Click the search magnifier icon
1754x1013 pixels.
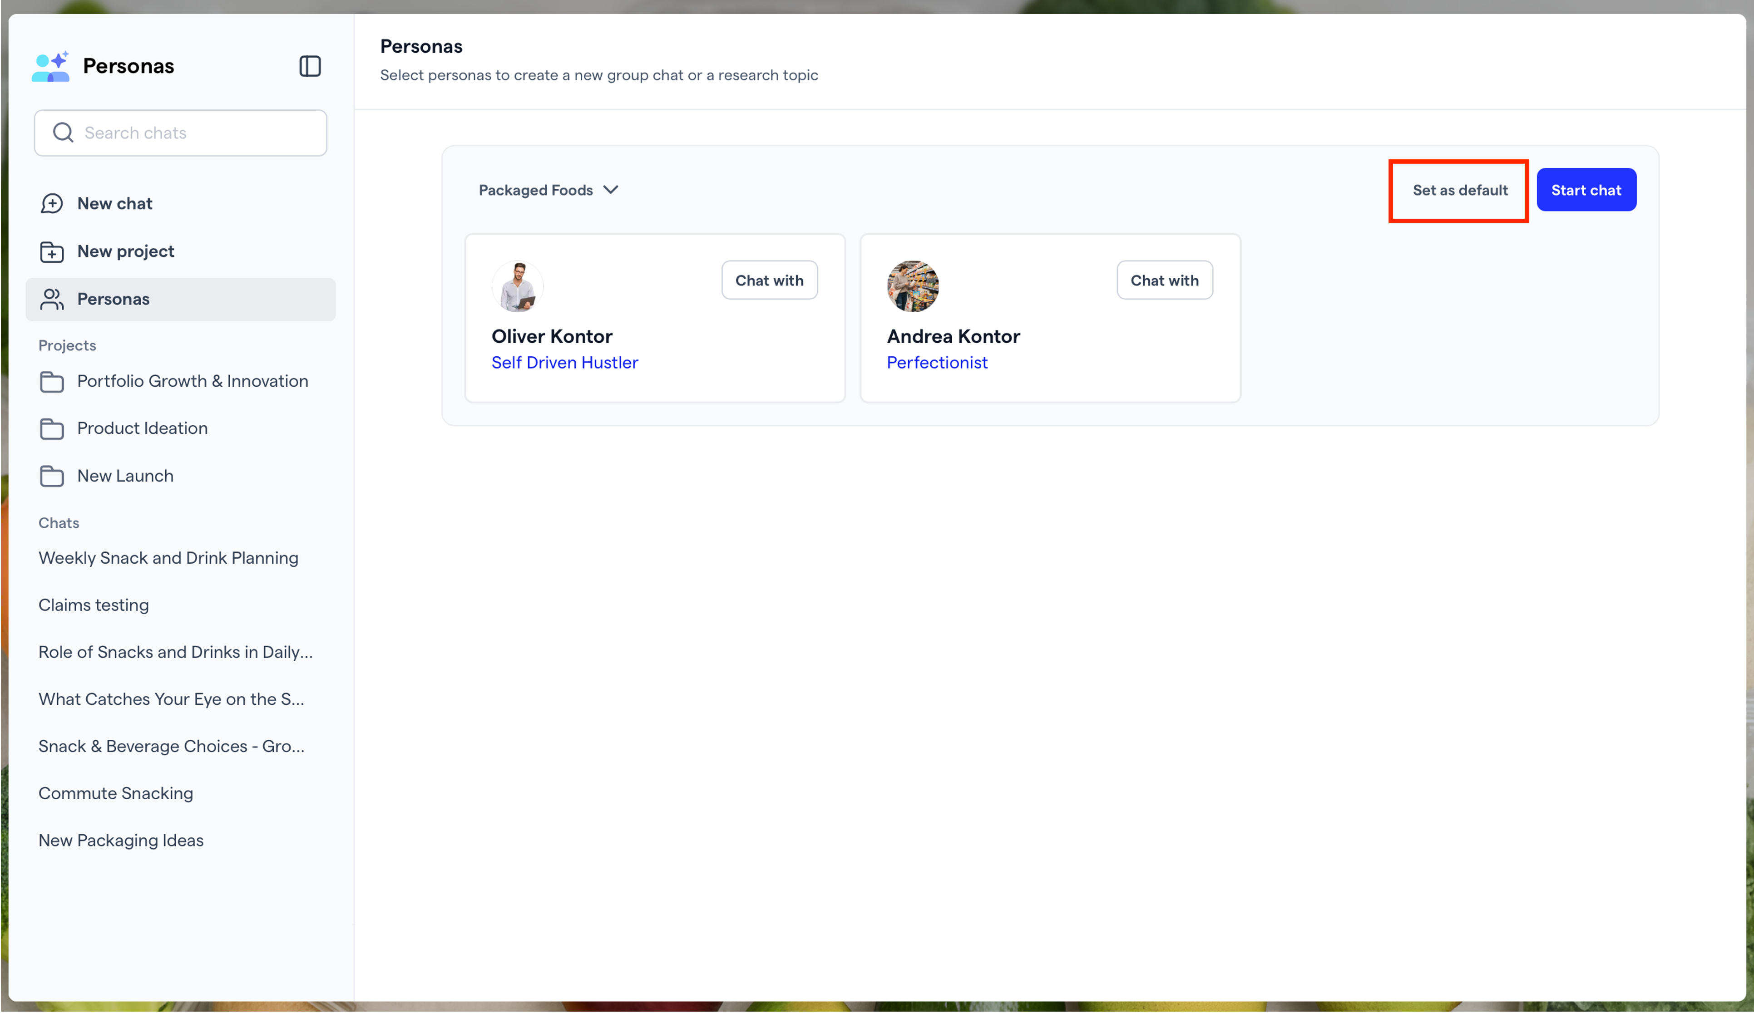point(63,132)
